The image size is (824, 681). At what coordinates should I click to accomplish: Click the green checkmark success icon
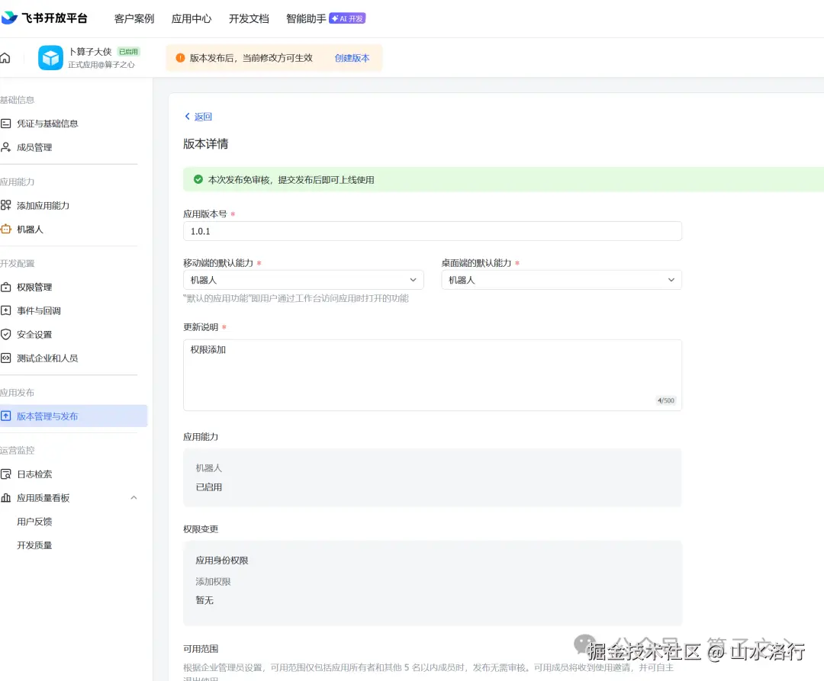198,179
